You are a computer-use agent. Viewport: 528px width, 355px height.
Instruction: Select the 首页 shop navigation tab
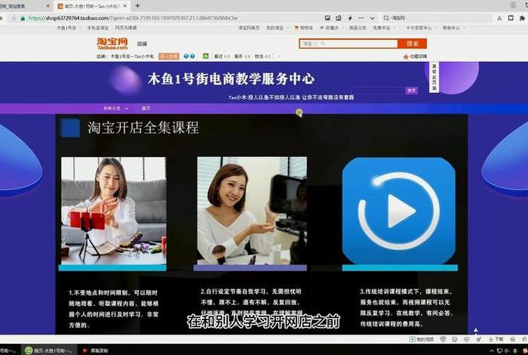coord(146,108)
